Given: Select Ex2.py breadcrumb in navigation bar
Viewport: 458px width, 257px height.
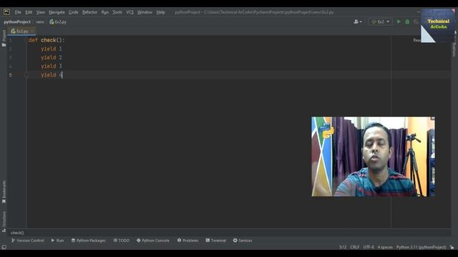Looking at the screenshot, I should [58, 22].
